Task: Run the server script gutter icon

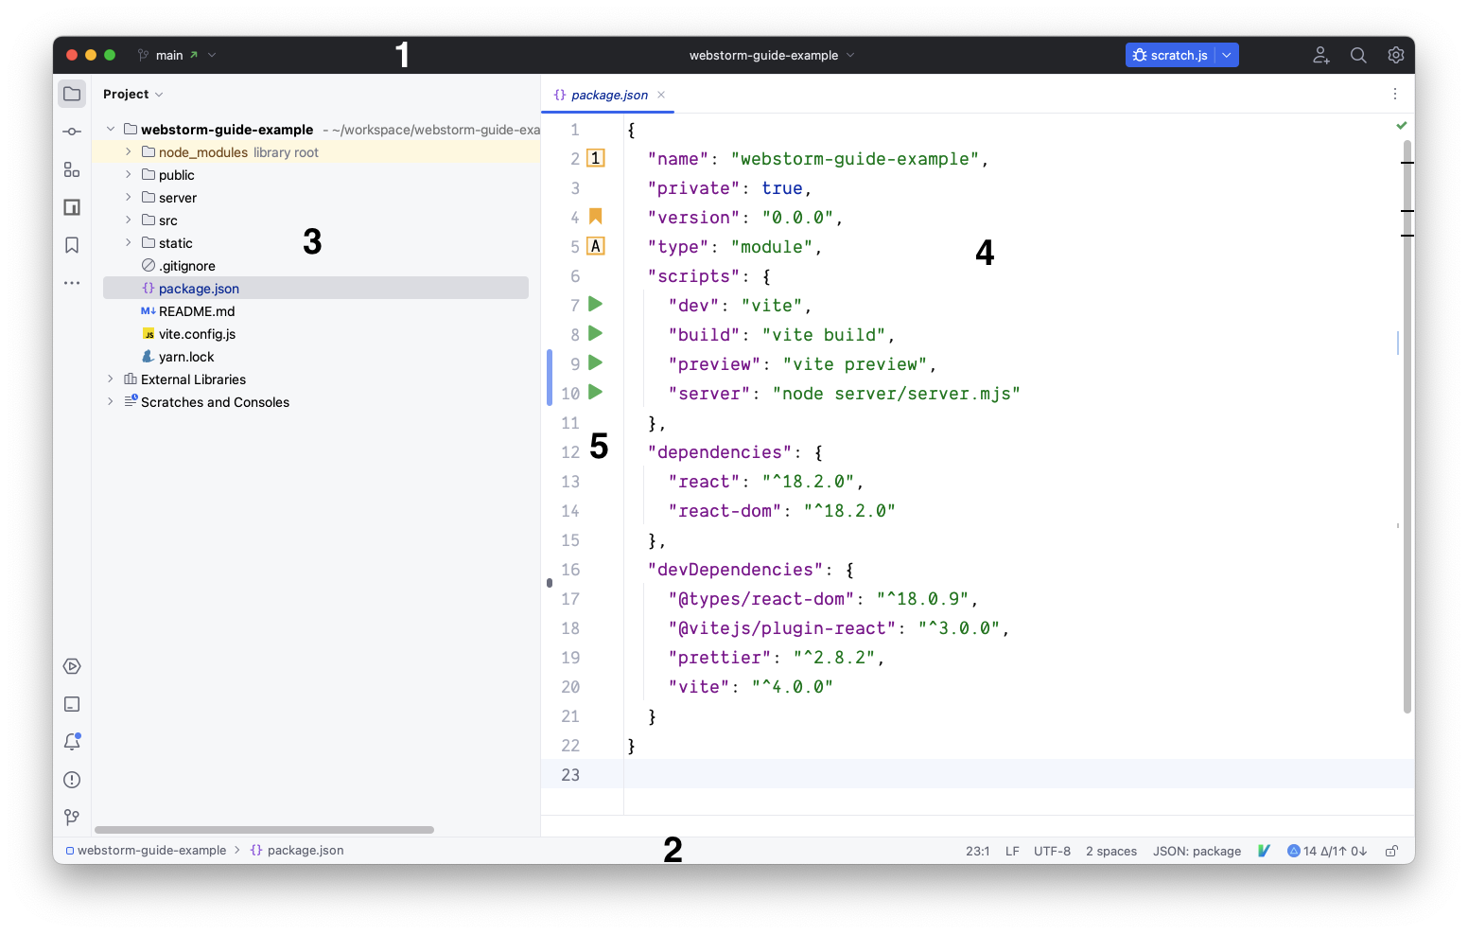Action: pyautogui.click(x=596, y=392)
